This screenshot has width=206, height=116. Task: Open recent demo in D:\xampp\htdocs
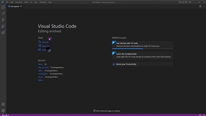point(40,71)
